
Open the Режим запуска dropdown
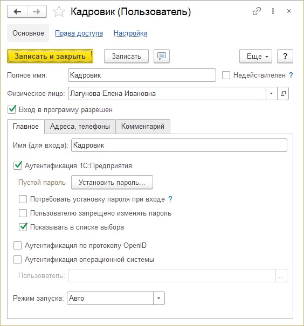click(x=159, y=298)
